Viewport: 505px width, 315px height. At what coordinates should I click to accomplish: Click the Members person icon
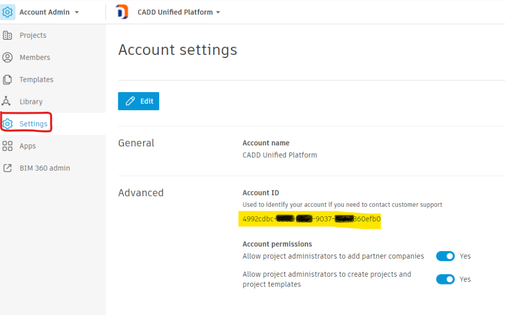pyautogui.click(x=7, y=57)
